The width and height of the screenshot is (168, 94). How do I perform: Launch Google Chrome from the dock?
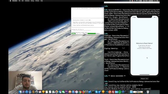click(x=80, y=92)
